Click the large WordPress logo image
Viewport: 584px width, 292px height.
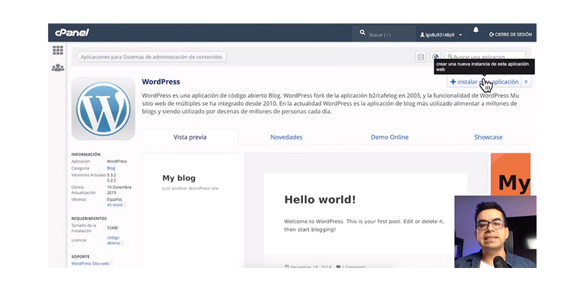pos(103,109)
